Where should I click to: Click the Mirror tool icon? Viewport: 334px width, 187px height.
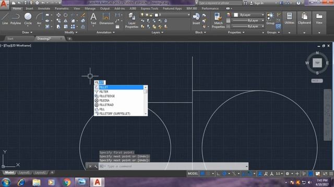click(x=66, y=21)
